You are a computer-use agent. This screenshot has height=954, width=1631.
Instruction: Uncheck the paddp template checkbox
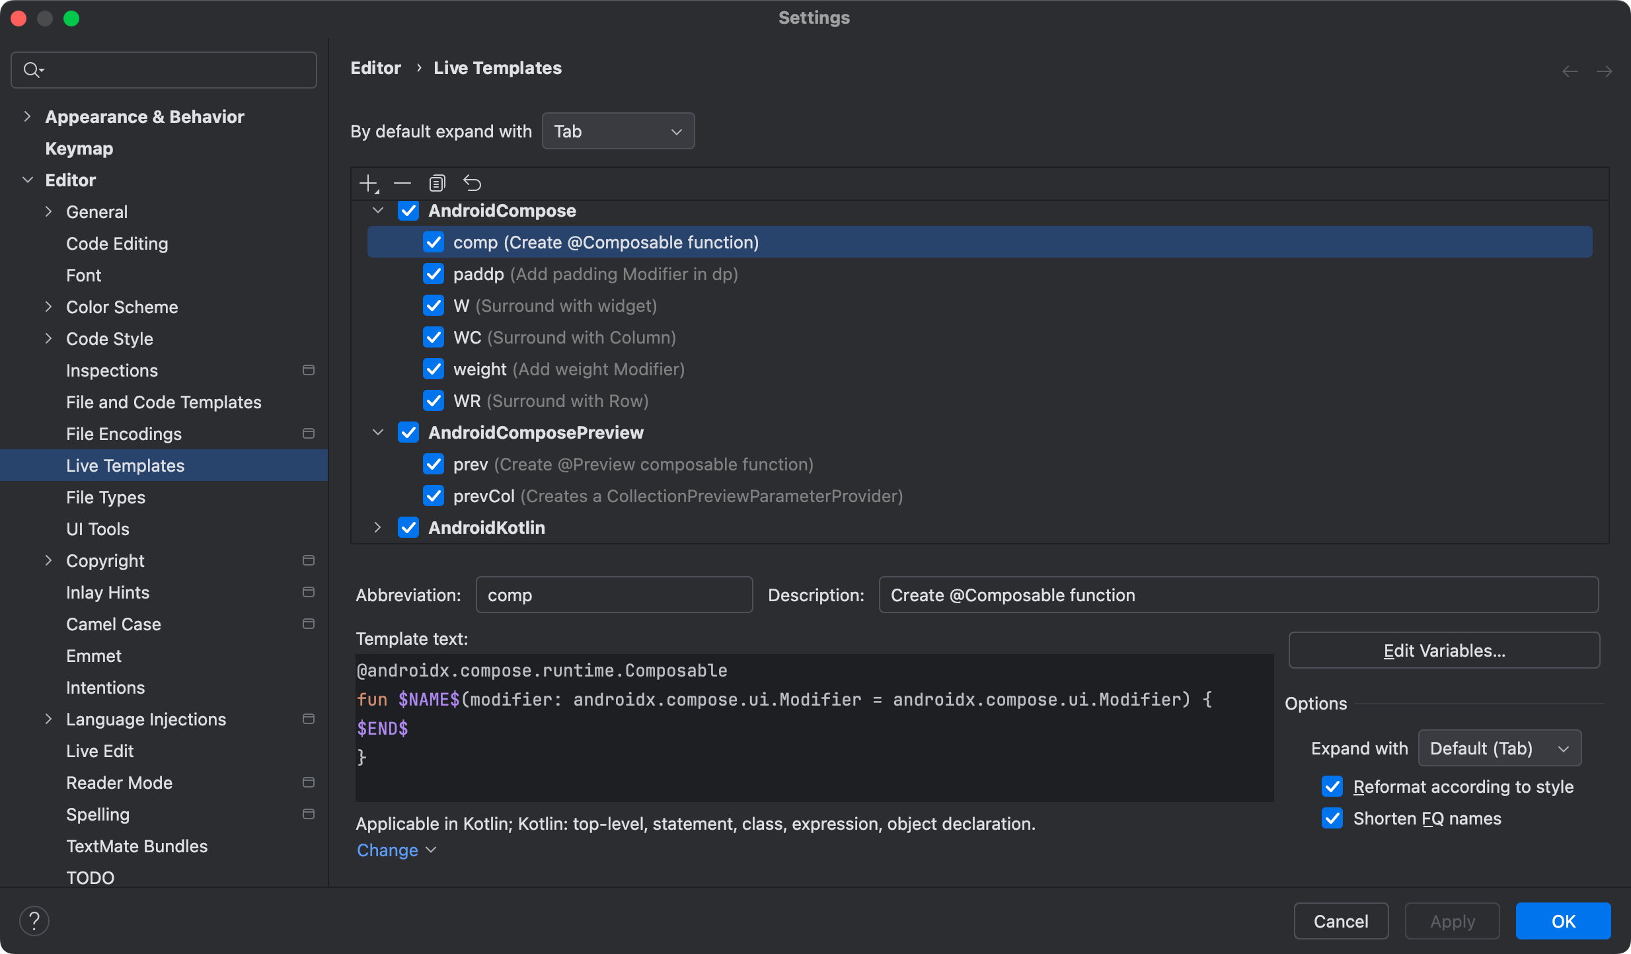coord(434,274)
